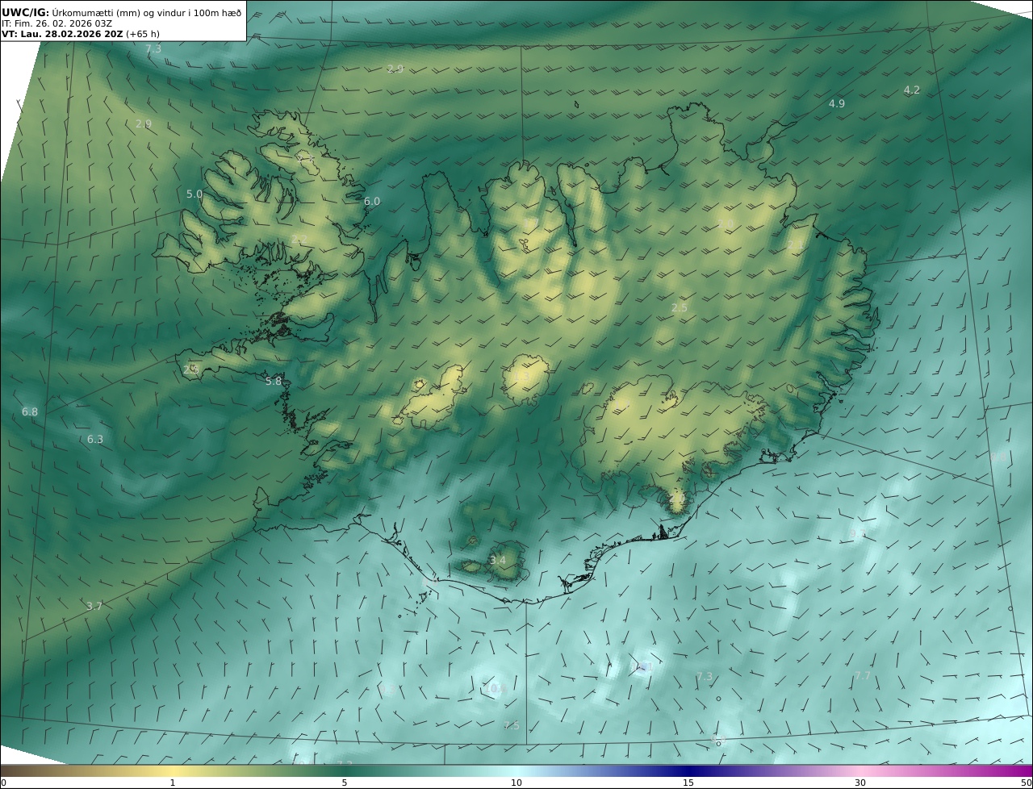Image resolution: width=1033 pixels, height=789 pixels.
Task: Click the colorbar tick labeled 50
Action: (1026, 783)
